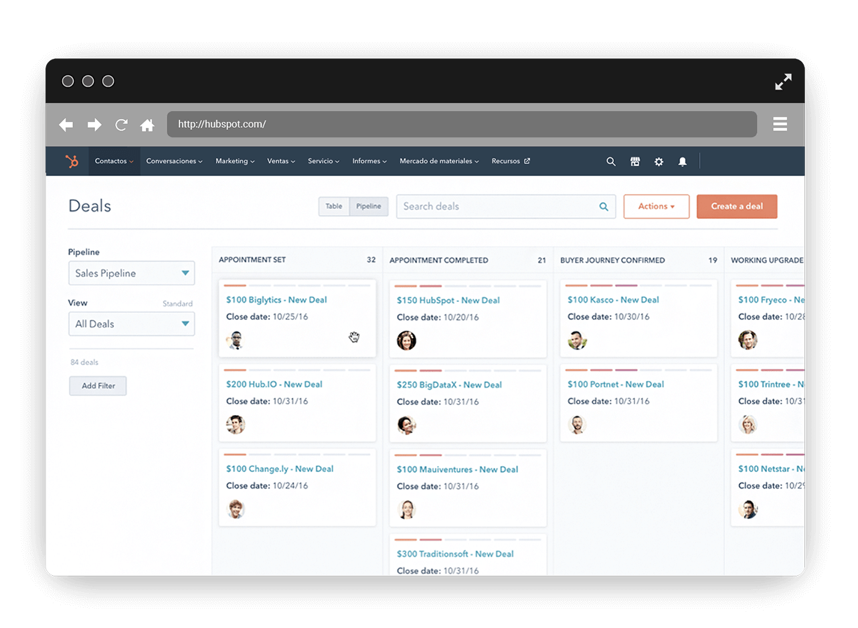Open settings via the gear icon
858x628 pixels.
point(659,161)
